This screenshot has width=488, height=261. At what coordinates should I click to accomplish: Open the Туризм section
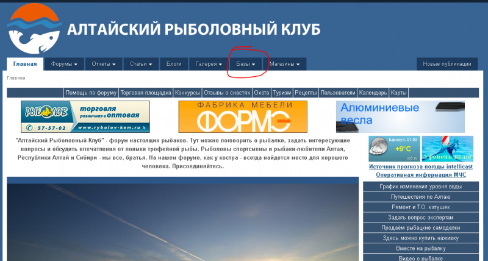[282, 93]
